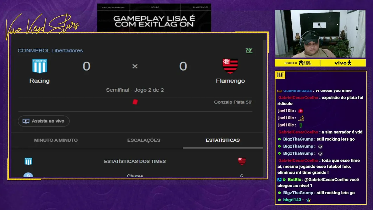The width and height of the screenshot is (373, 210).
Task: Click the Assista ao vivo button
Action: point(44,121)
